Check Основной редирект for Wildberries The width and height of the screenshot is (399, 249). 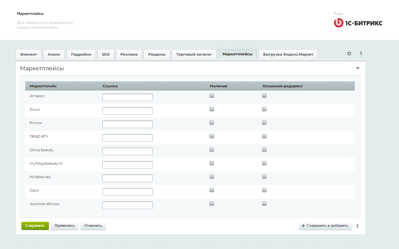coord(264,177)
